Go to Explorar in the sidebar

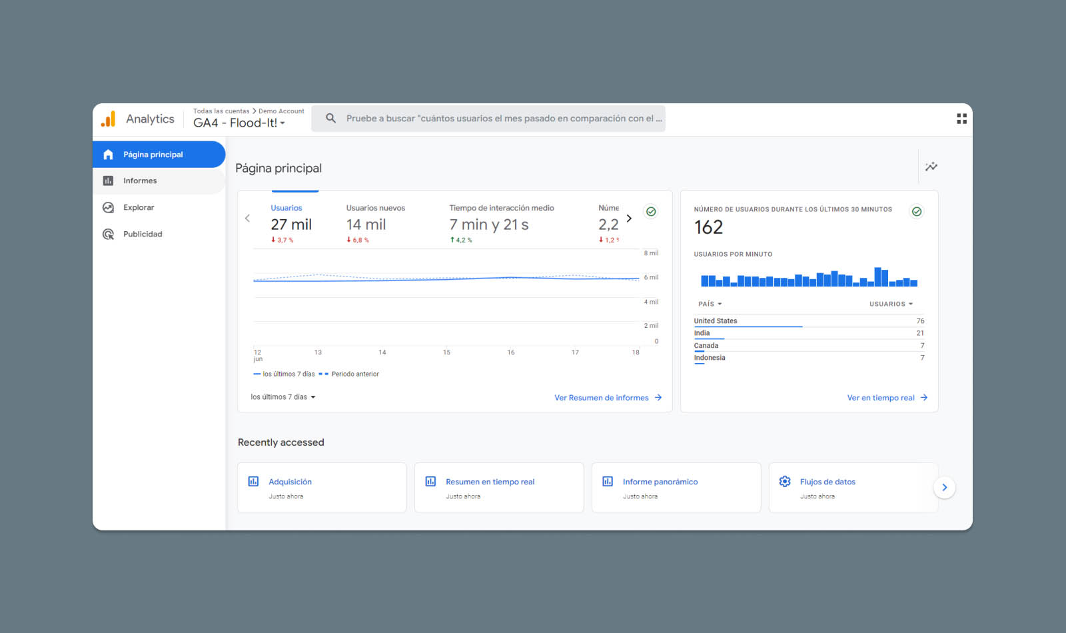coord(139,208)
